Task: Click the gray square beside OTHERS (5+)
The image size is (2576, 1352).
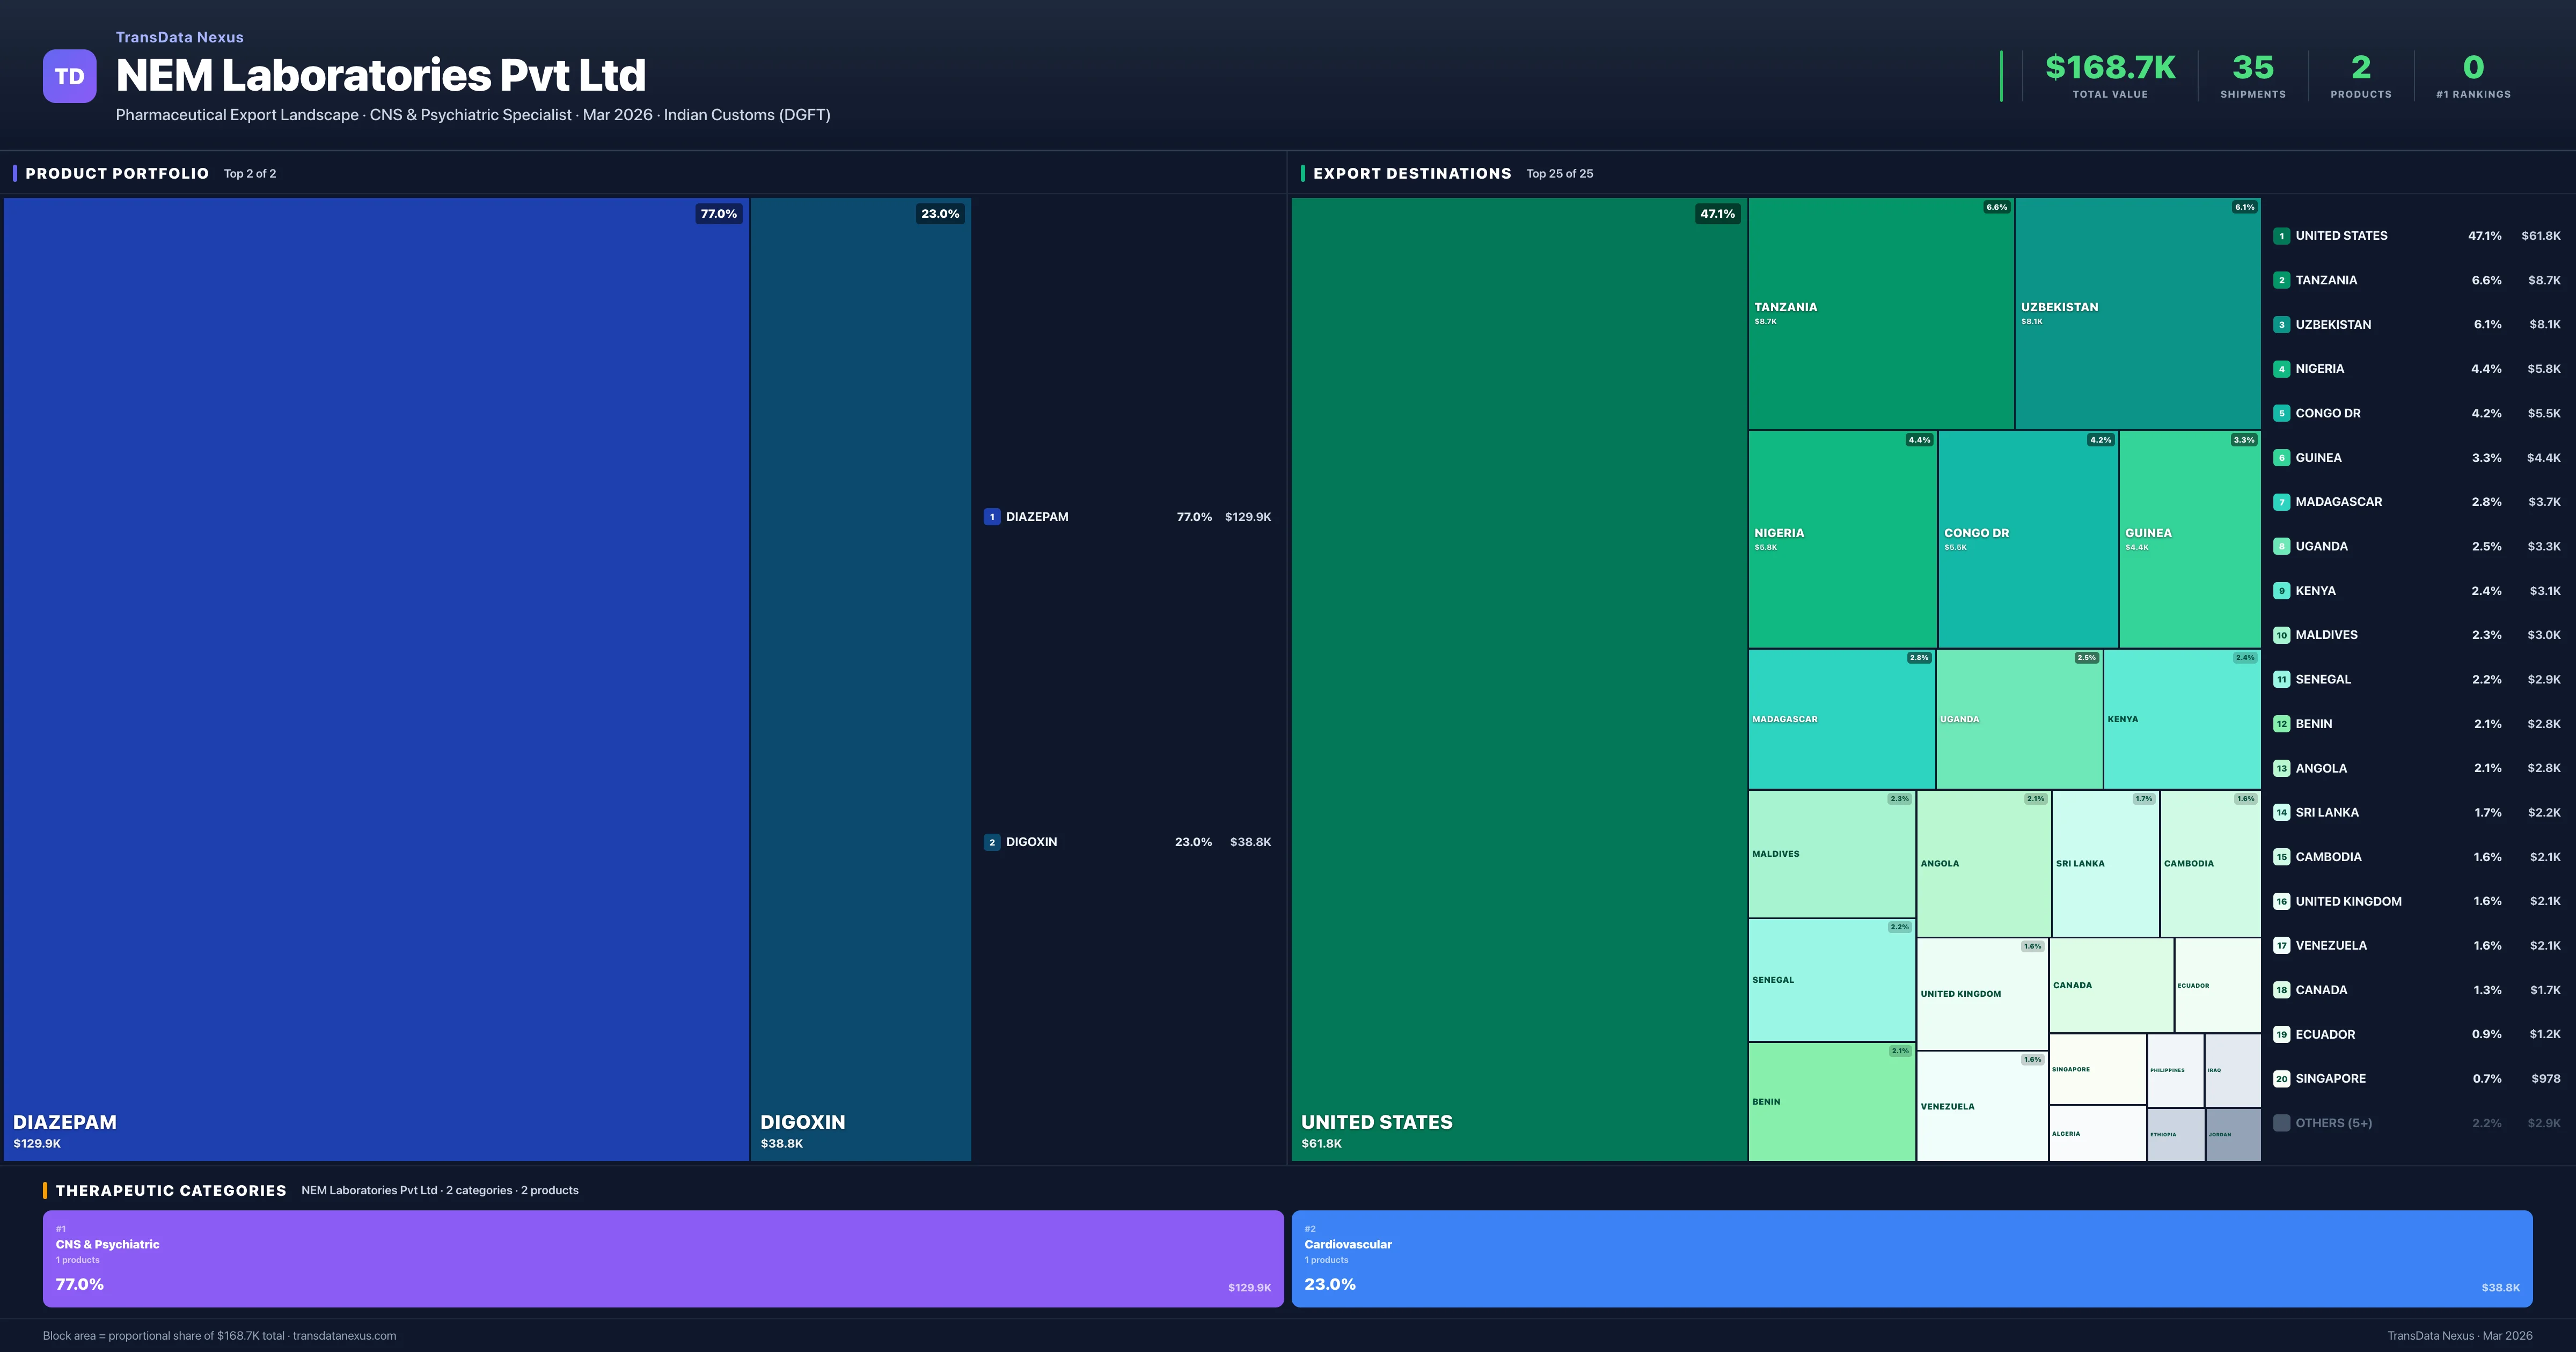Action: click(x=2281, y=1123)
